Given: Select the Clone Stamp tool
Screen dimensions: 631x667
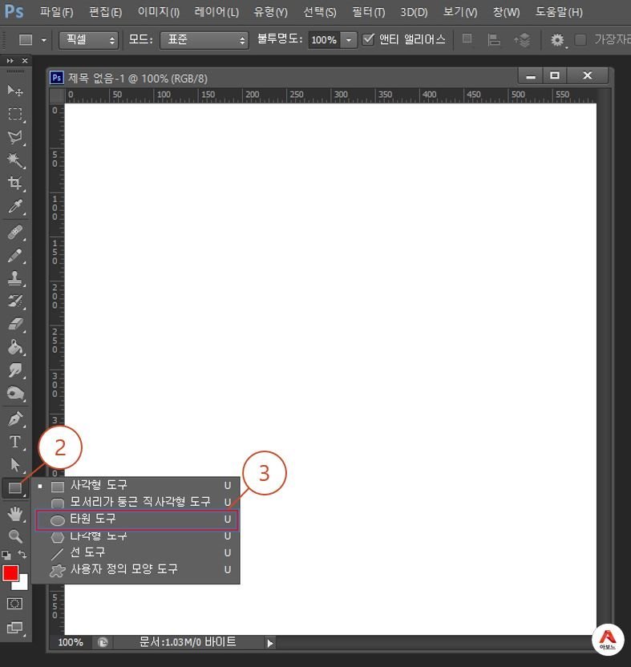Looking at the screenshot, I should 15,278.
